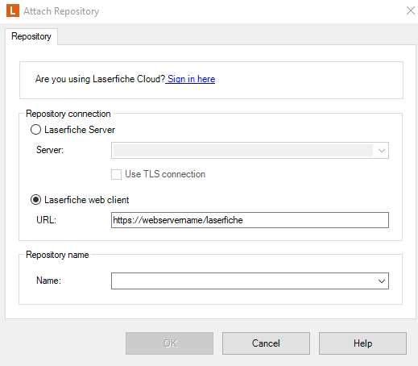Enable the Use TLS connection checkbox

(116, 174)
